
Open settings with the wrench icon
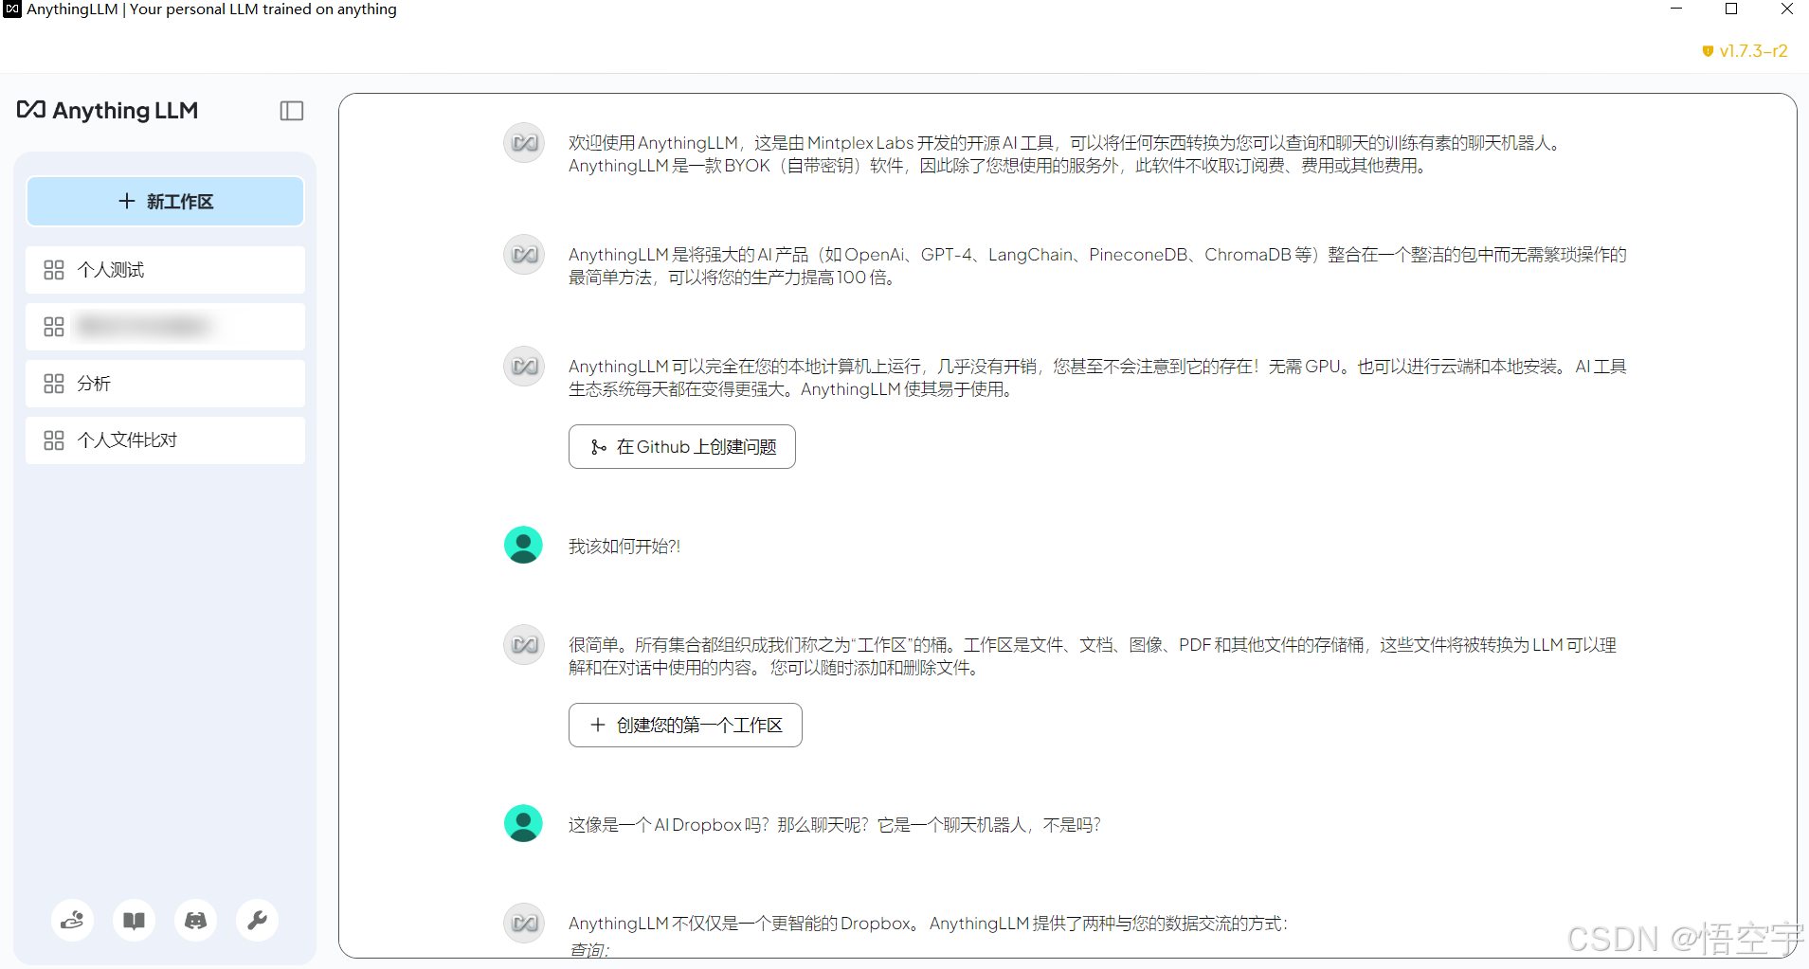(x=257, y=920)
